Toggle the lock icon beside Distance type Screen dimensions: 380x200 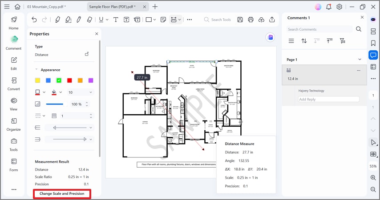[87, 54]
